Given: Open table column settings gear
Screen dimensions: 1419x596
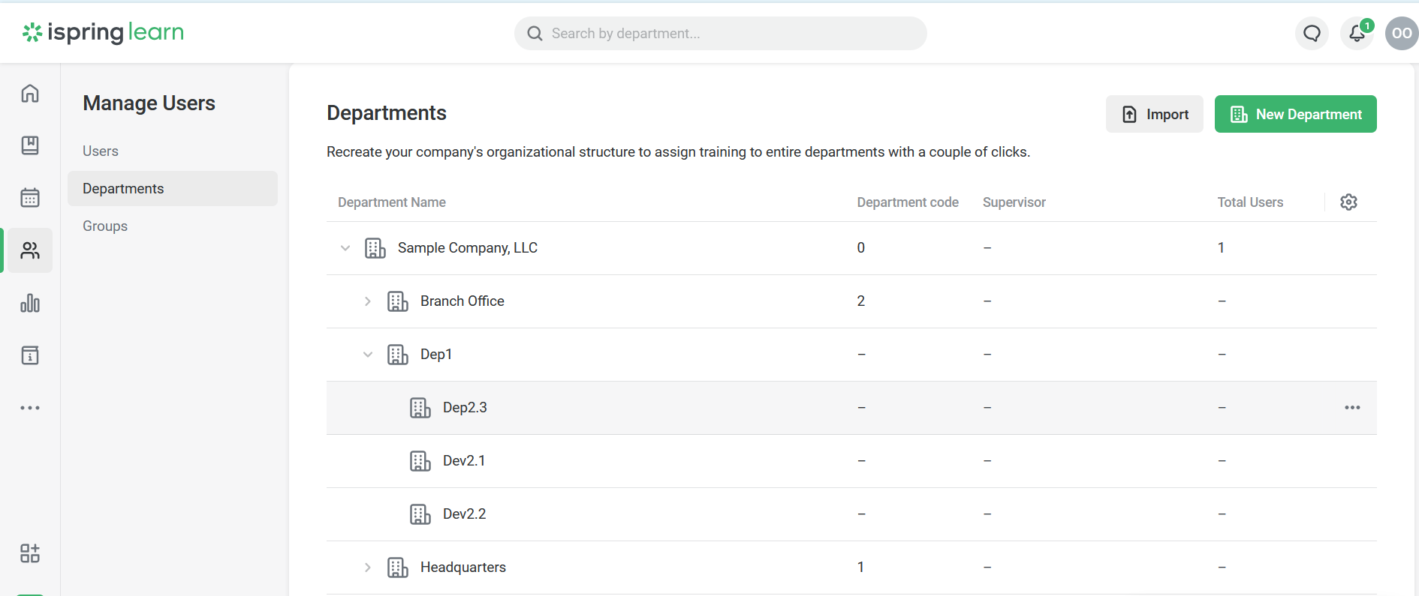Looking at the screenshot, I should coord(1348,202).
